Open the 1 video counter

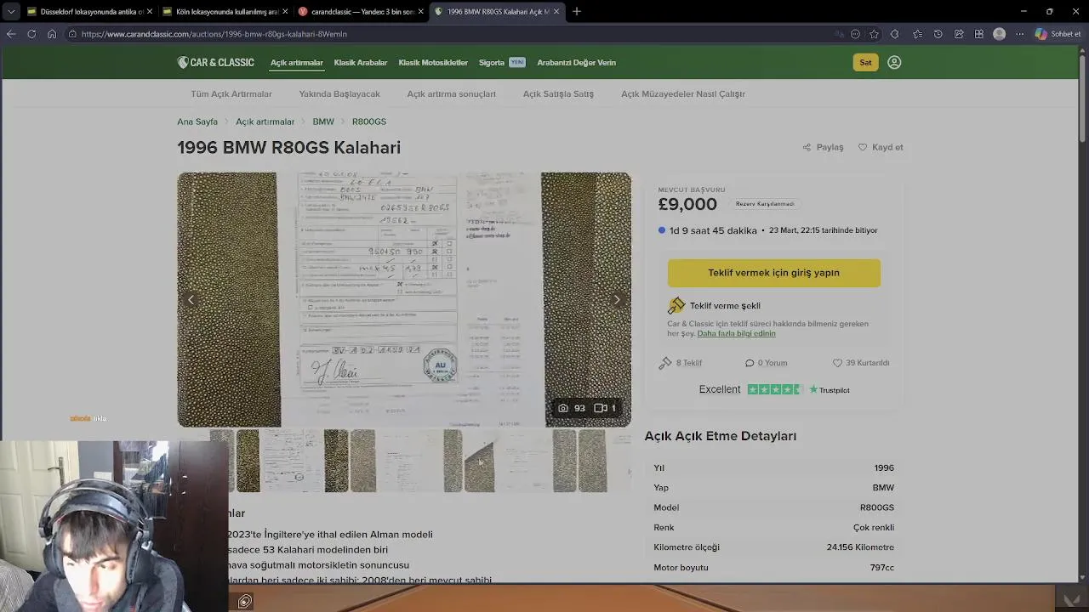pos(605,408)
